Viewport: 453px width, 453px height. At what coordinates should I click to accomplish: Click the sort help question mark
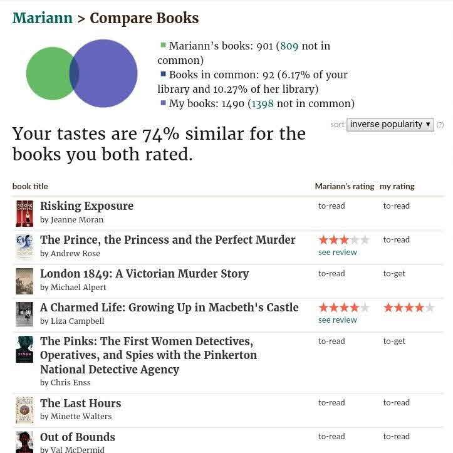[440, 125]
